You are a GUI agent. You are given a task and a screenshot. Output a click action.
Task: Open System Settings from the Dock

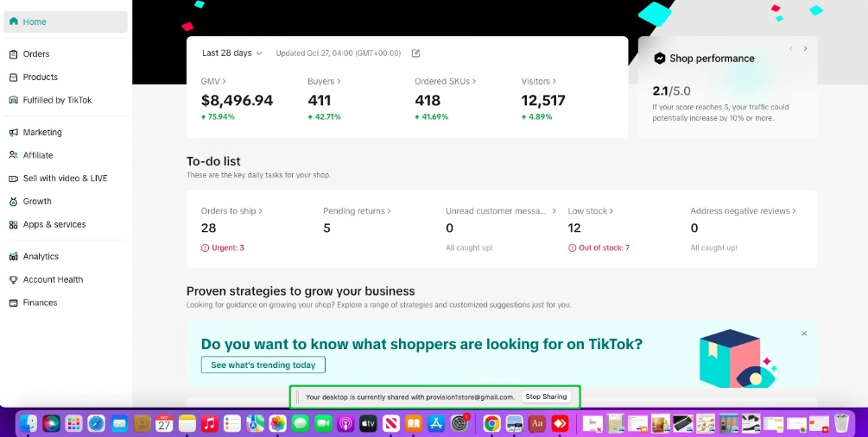point(460,424)
